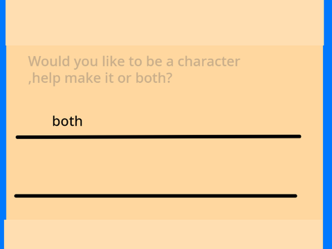This screenshot has width=332, height=249.
Task: Click the ",help make it or both?" text line
Action: click(x=100, y=78)
